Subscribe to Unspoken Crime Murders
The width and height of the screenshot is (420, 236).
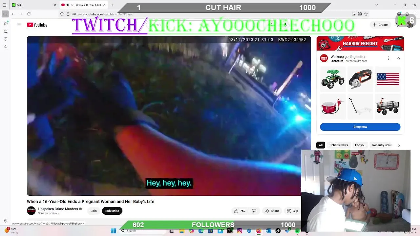pos(112,211)
